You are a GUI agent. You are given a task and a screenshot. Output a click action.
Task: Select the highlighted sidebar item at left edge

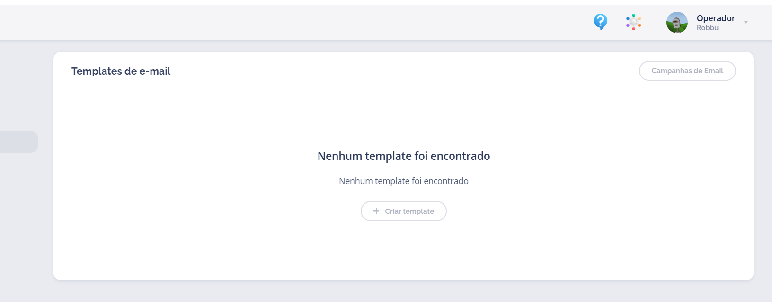click(x=18, y=142)
